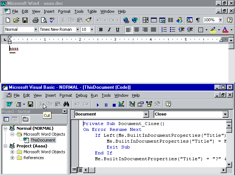Save Normal with Visual Basic floppy icon
Viewport: 235px width, 176px height.
tap(30, 104)
